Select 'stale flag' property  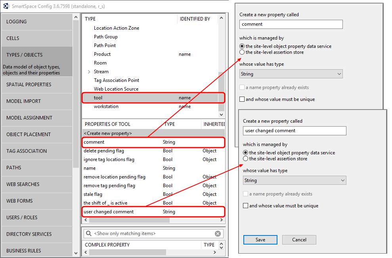pos(153,194)
